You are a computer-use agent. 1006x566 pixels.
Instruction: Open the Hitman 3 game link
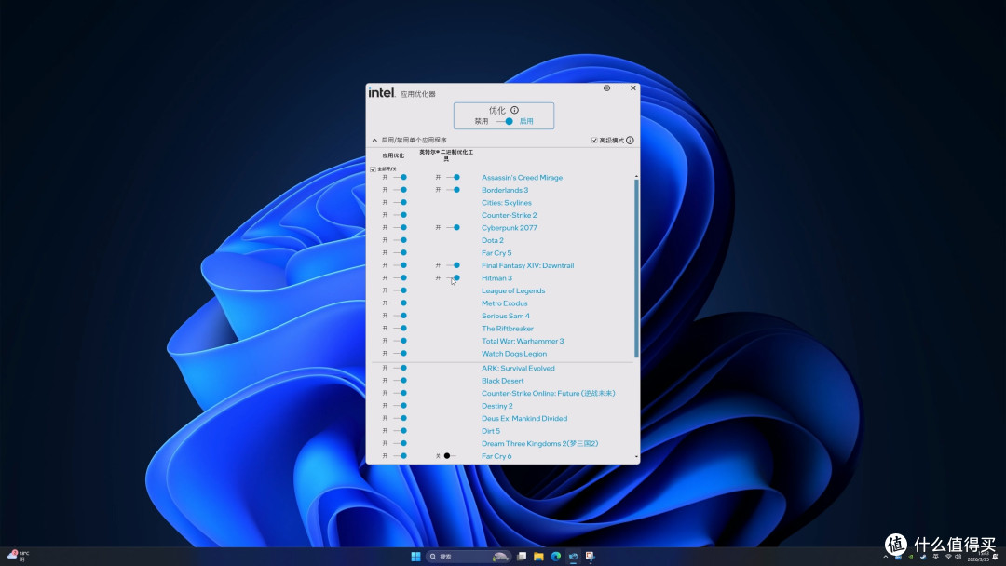496,278
